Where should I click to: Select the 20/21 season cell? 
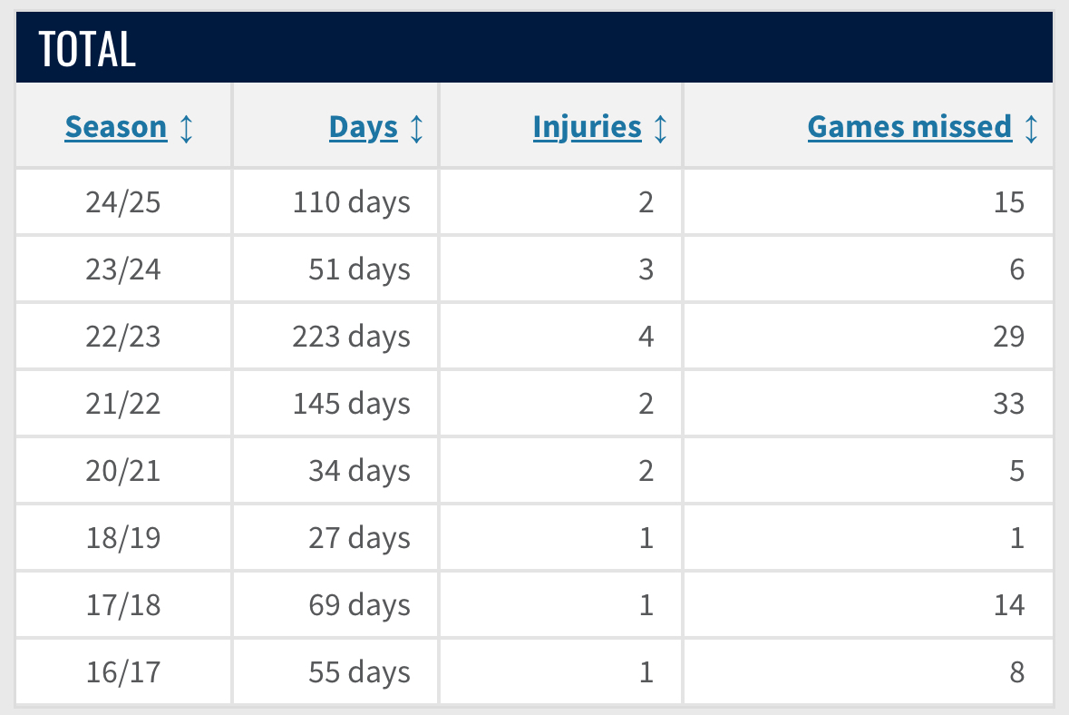pos(123,471)
